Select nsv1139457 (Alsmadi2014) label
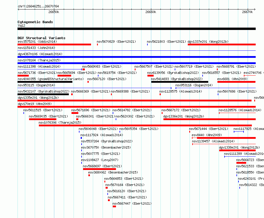The image size is (264, 218). (213, 141)
